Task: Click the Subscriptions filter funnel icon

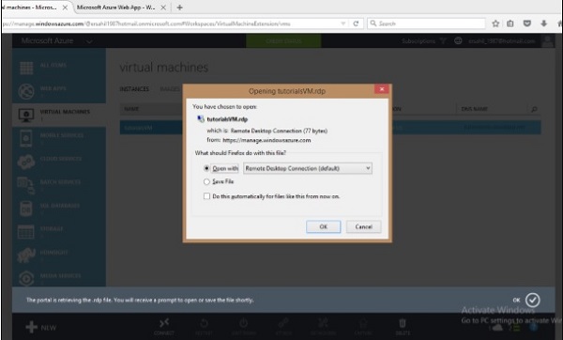Action: point(443,41)
